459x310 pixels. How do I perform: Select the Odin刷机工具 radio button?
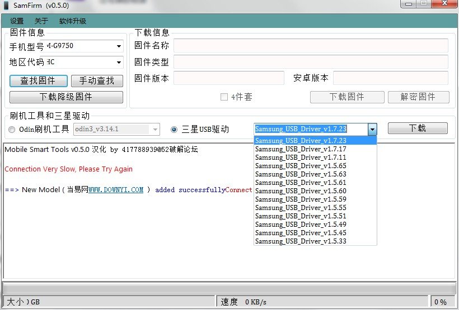[x=12, y=130]
